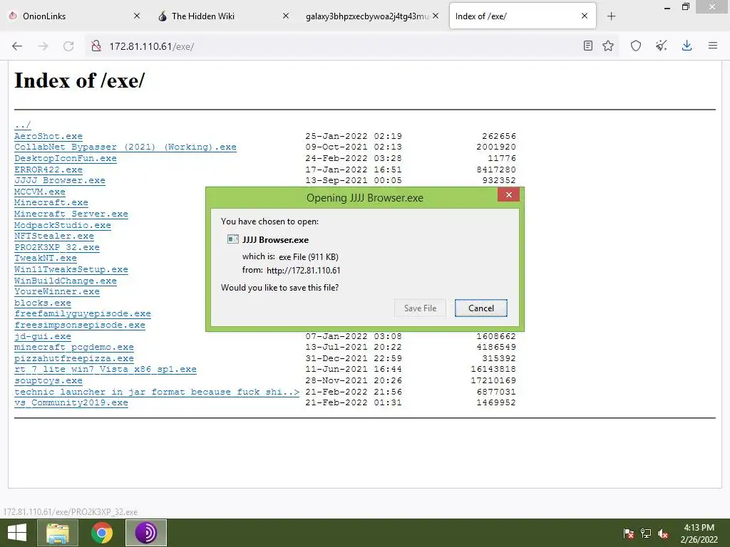Close the Opening JJJJ Browser.exe dialog

[508, 195]
